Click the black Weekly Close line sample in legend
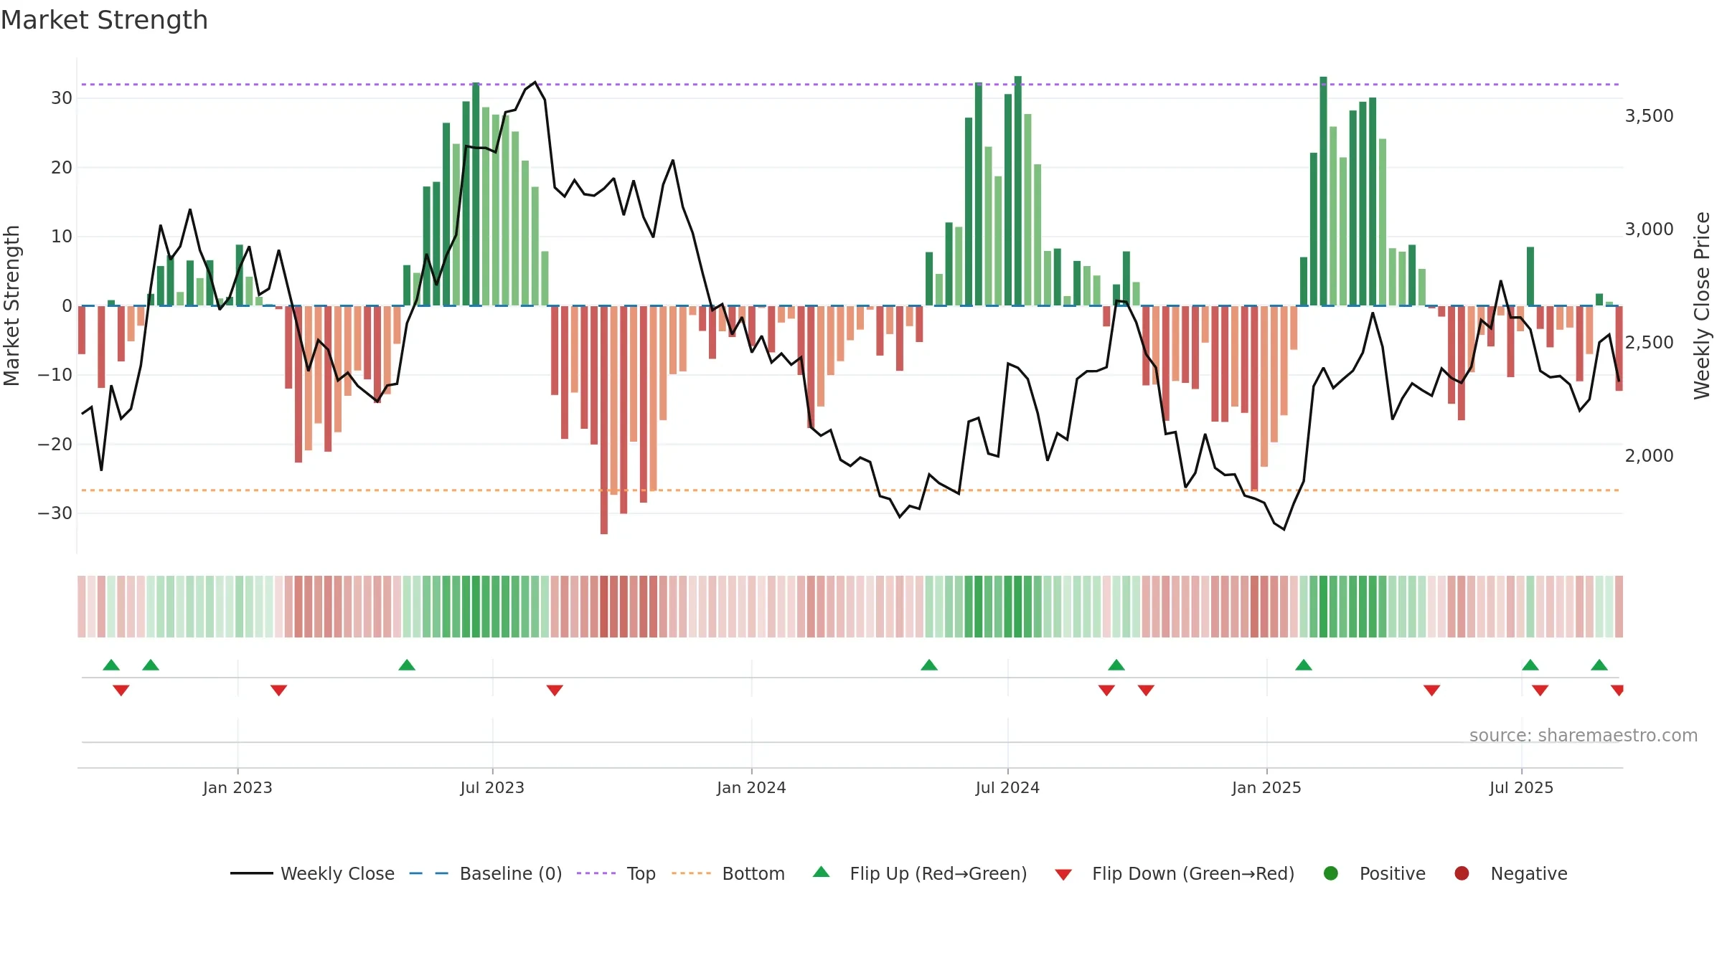The width and height of the screenshot is (1722, 968). [252, 873]
